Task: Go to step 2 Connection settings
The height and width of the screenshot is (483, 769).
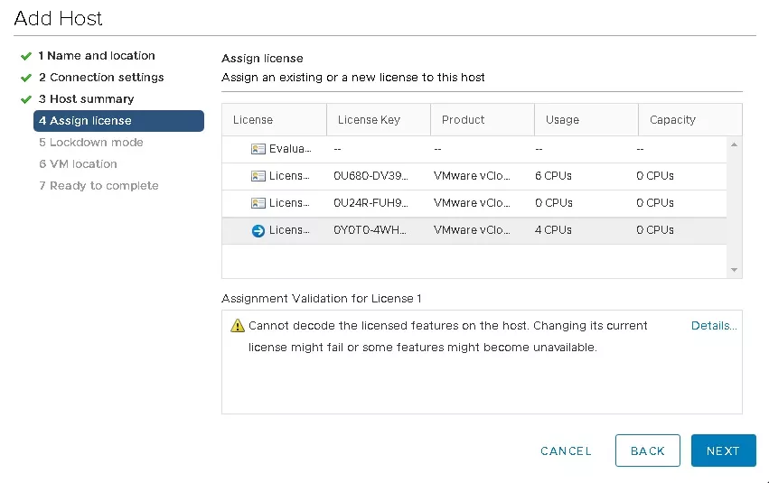Action: (101, 78)
